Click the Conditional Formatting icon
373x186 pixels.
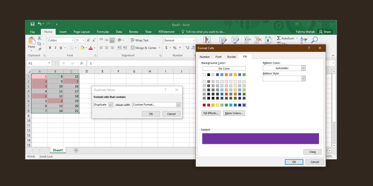(207, 40)
